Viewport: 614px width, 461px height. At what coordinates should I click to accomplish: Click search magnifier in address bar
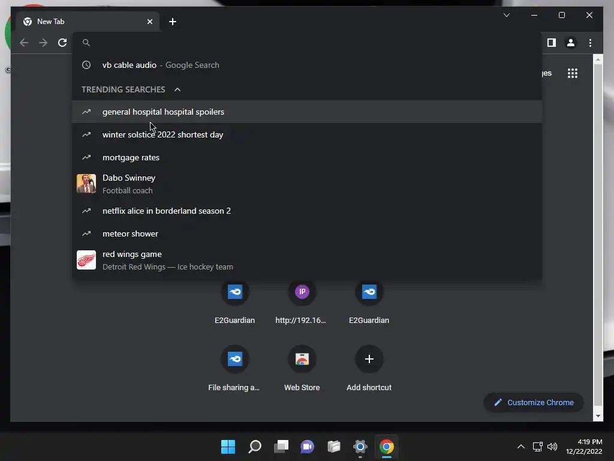(86, 43)
